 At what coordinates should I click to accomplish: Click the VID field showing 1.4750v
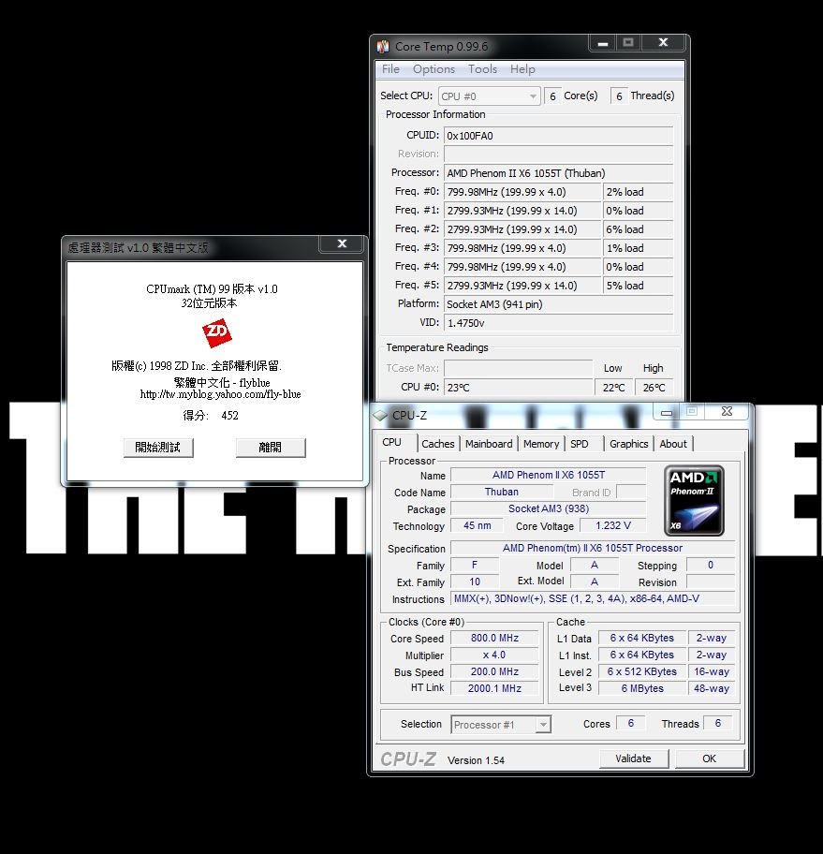[x=558, y=323]
